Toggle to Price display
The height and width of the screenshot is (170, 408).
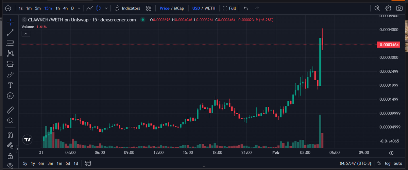tap(165, 8)
